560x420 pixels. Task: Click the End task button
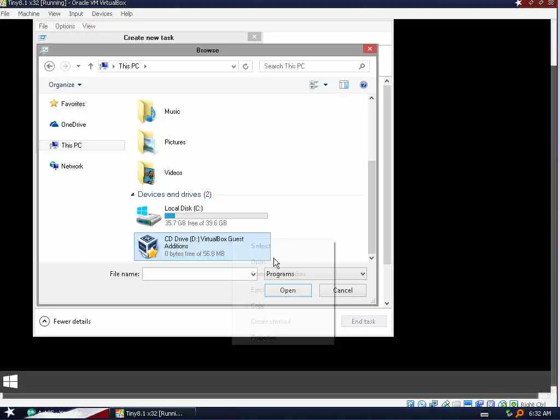point(364,321)
